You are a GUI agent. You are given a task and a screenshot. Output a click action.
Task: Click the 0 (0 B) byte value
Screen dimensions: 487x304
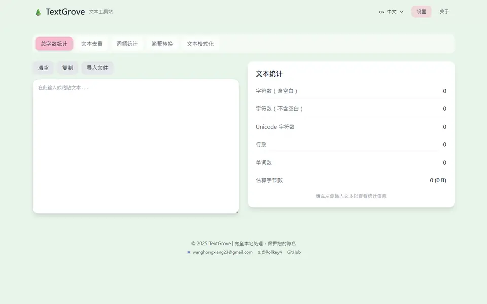pos(438,180)
